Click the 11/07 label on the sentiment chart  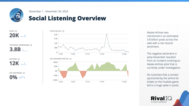73,82
